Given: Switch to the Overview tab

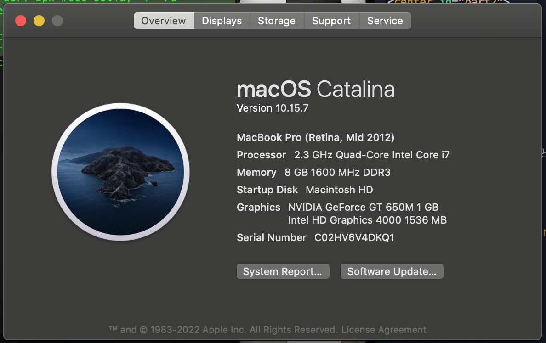Looking at the screenshot, I should coord(164,21).
